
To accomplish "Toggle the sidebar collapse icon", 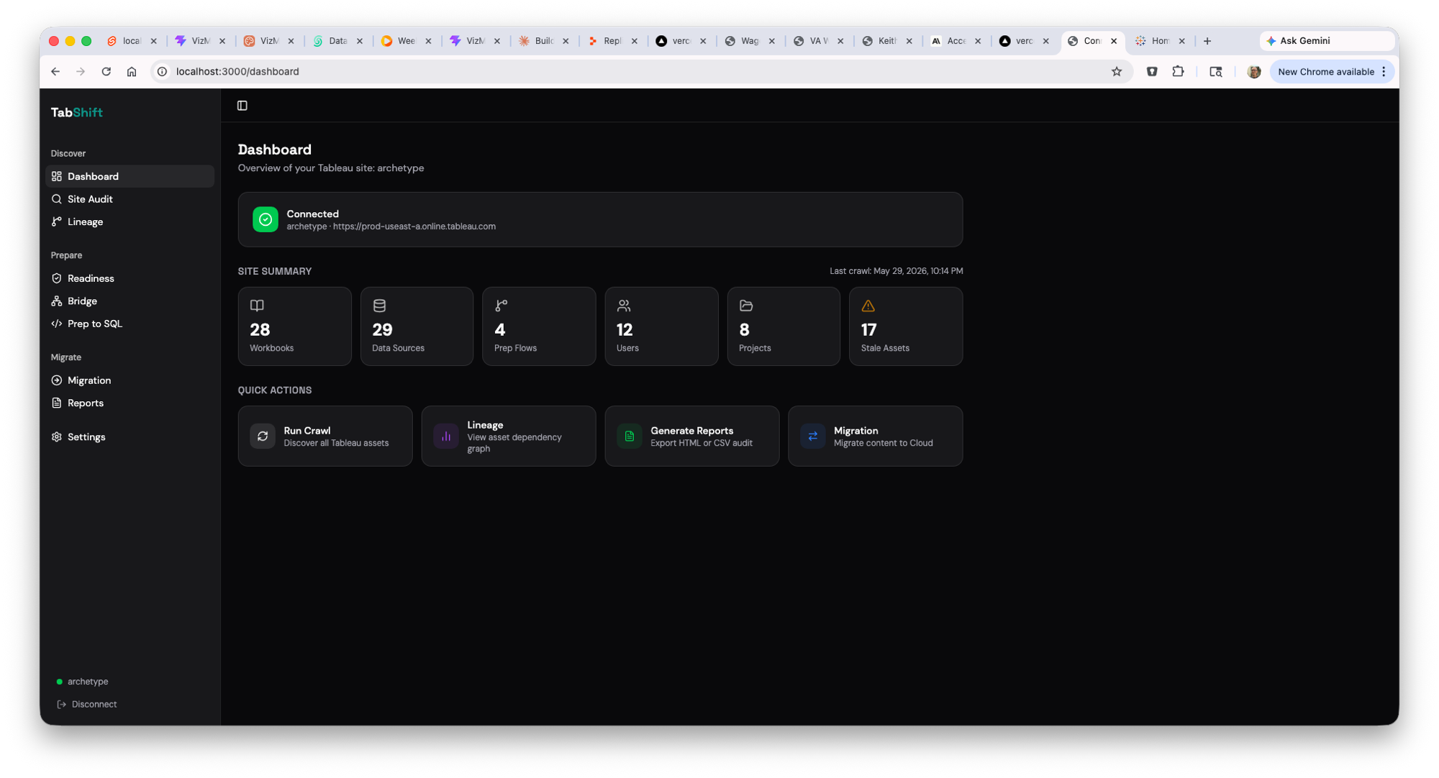I will click(x=242, y=106).
